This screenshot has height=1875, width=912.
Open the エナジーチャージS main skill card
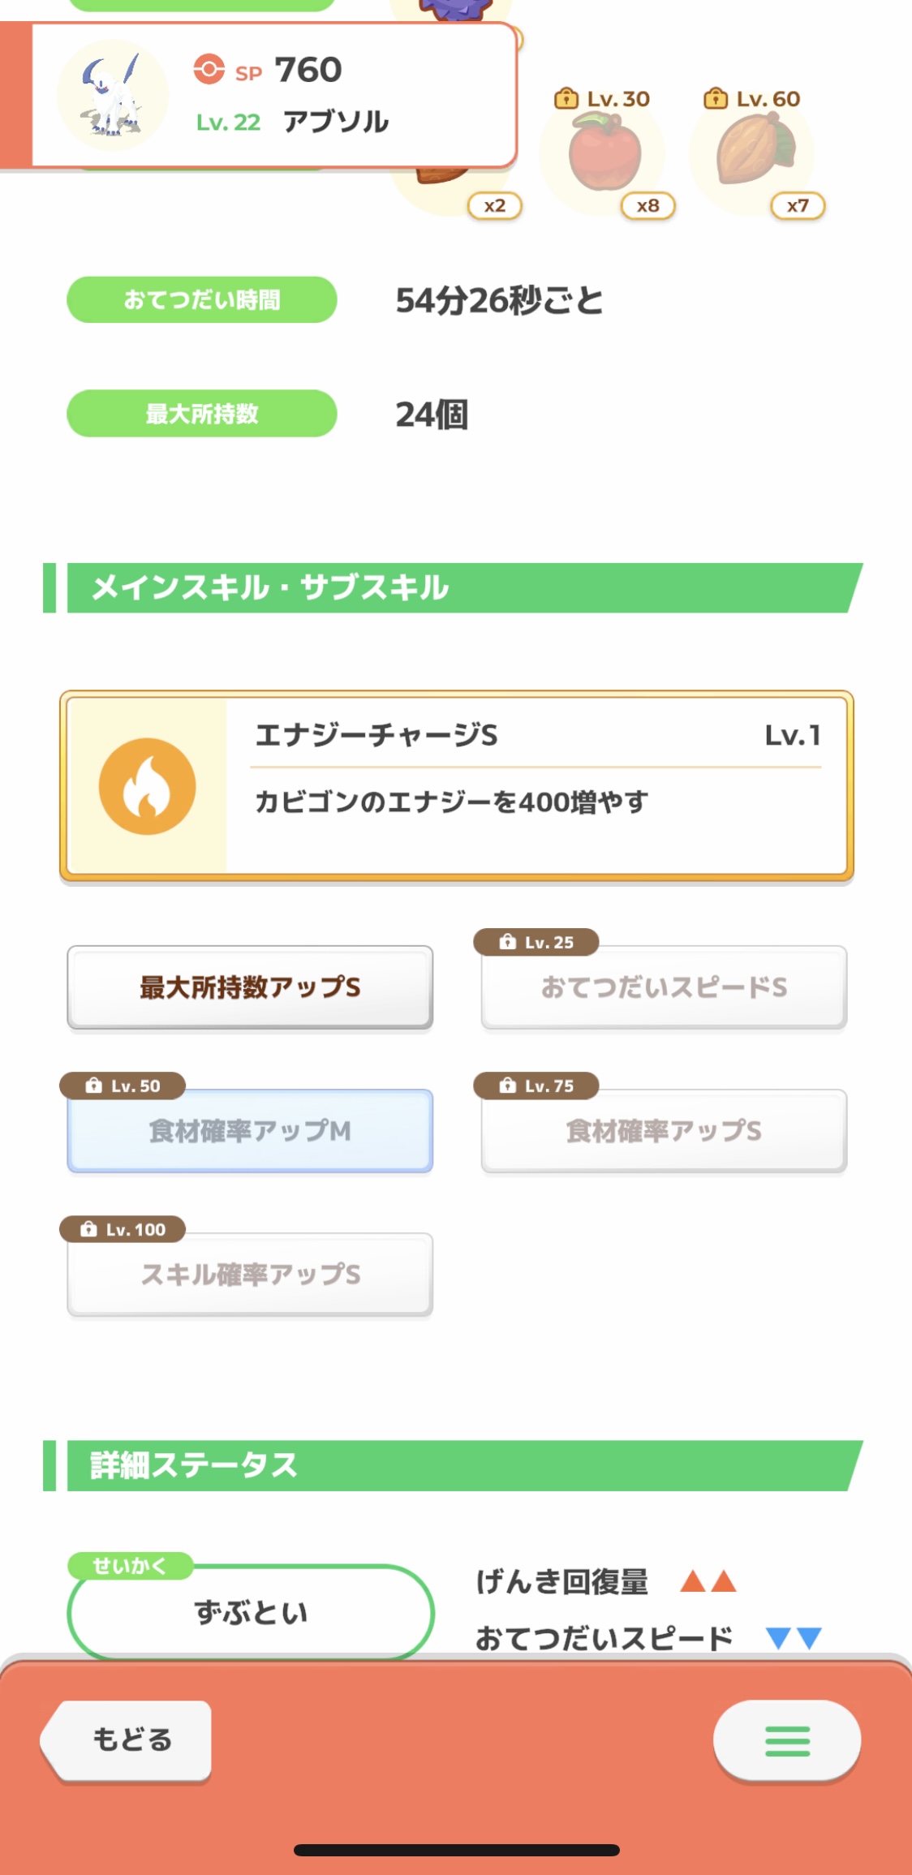tap(456, 786)
